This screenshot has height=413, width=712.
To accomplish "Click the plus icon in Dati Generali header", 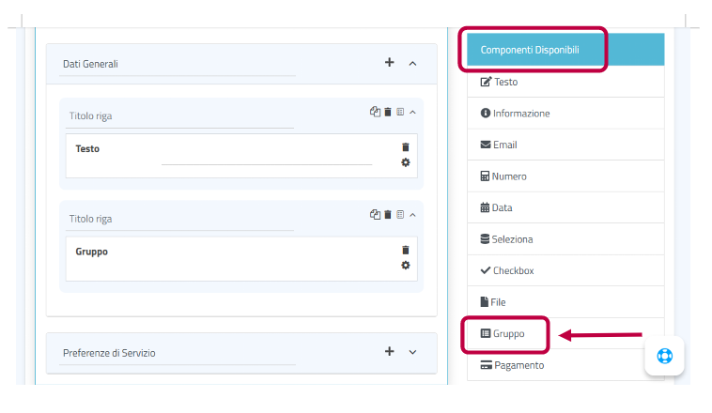I will pyautogui.click(x=390, y=63).
